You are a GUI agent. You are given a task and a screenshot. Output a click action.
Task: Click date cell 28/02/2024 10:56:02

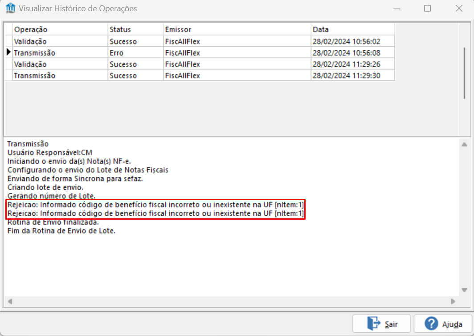click(353, 41)
